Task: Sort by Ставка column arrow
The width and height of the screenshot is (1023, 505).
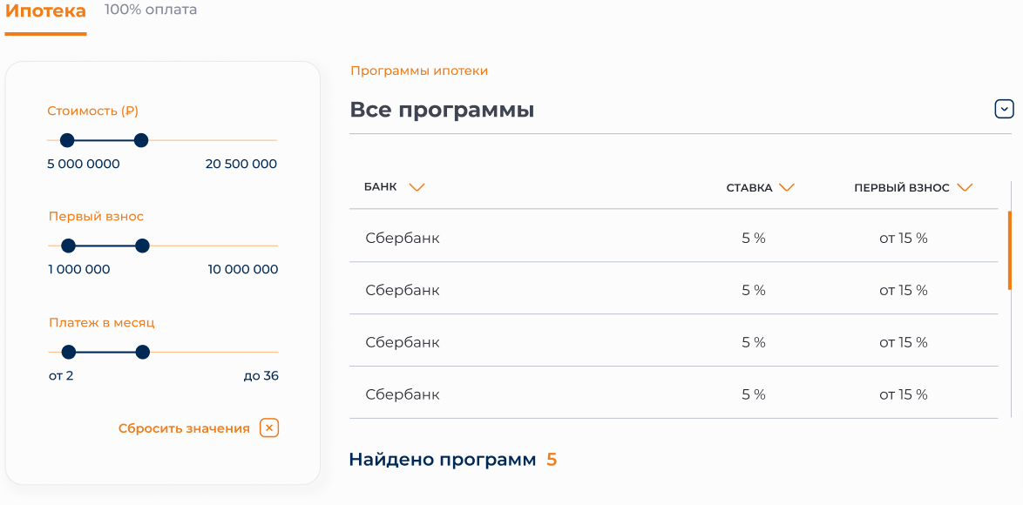Action: pyautogui.click(x=787, y=188)
